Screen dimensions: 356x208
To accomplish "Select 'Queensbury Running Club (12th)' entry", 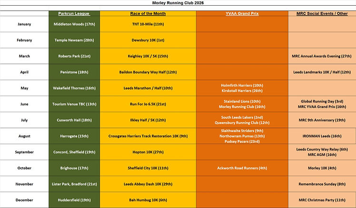I will pyautogui.click(x=242, y=123).
